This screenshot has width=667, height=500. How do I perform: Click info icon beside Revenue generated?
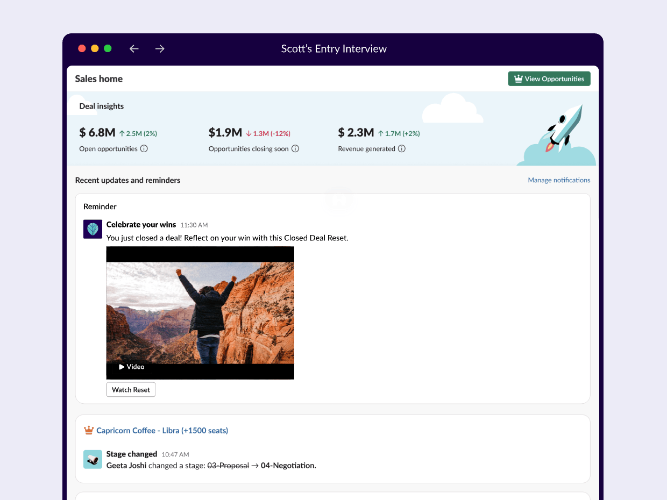(x=402, y=149)
